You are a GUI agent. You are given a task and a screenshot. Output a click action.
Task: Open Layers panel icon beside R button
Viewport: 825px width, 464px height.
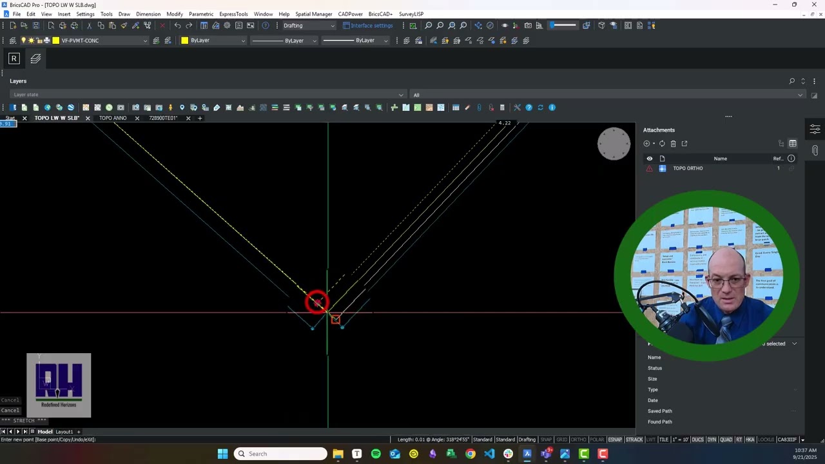35,59
